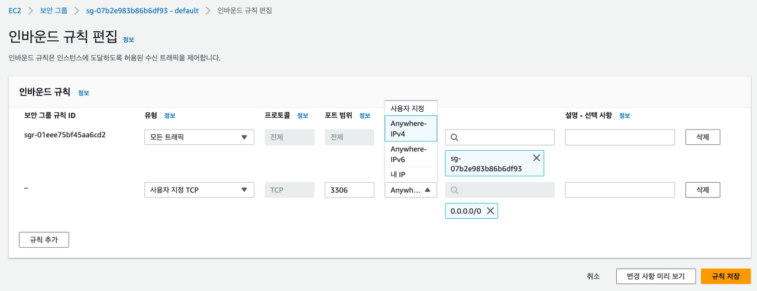Image resolution: width=757 pixels, height=291 pixels.
Task: Open 정보 link next to 포트 범위 column
Action: (x=365, y=115)
